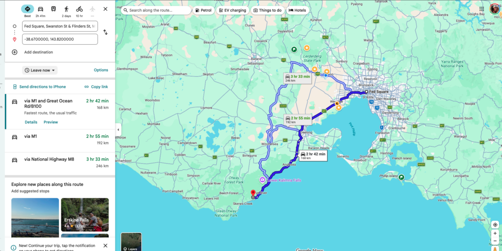The width and height of the screenshot is (502, 251).
Task: Open Details for the M1 Great Ocean Rd route
Action: coord(31,122)
